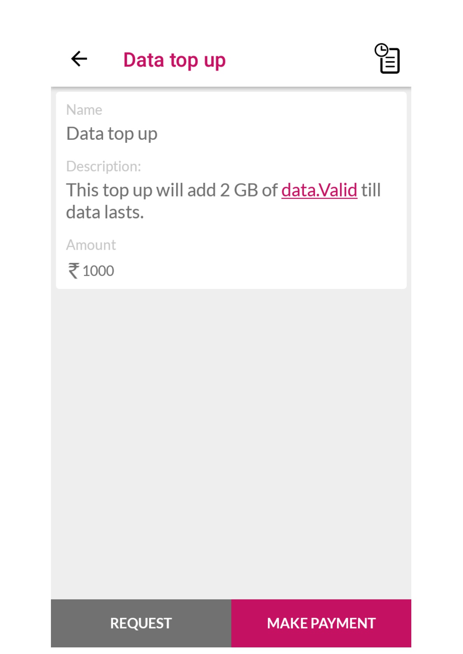This screenshot has height=654, width=463.
Task: Click the pink Data top up header title
Action: tap(174, 60)
